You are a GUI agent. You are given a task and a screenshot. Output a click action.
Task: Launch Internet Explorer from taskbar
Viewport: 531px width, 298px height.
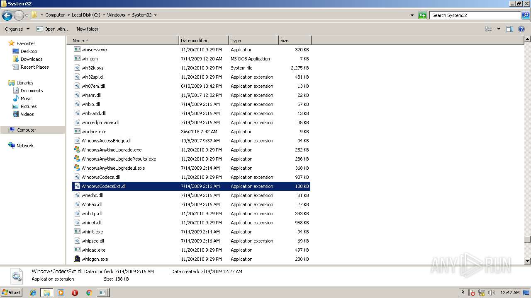(x=33, y=293)
